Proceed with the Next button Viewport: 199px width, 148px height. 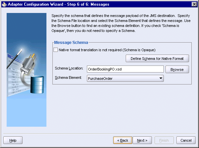[x=142, y=140]
